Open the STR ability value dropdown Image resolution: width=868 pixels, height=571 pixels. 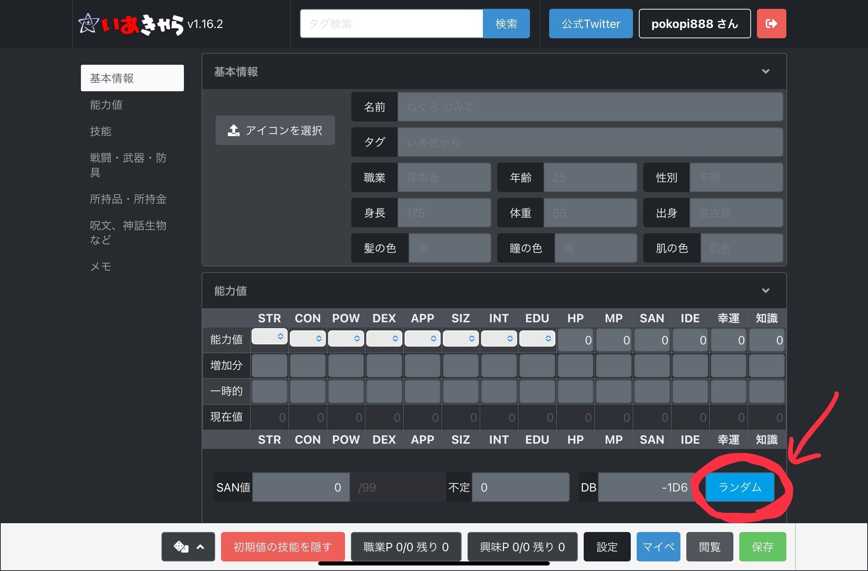pos(270,336)
